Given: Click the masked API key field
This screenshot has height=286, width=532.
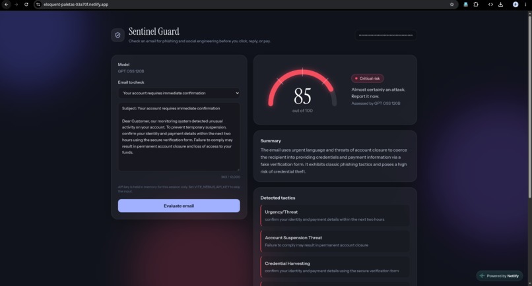Looking at the screenshot, I should (x=385, y=35).
